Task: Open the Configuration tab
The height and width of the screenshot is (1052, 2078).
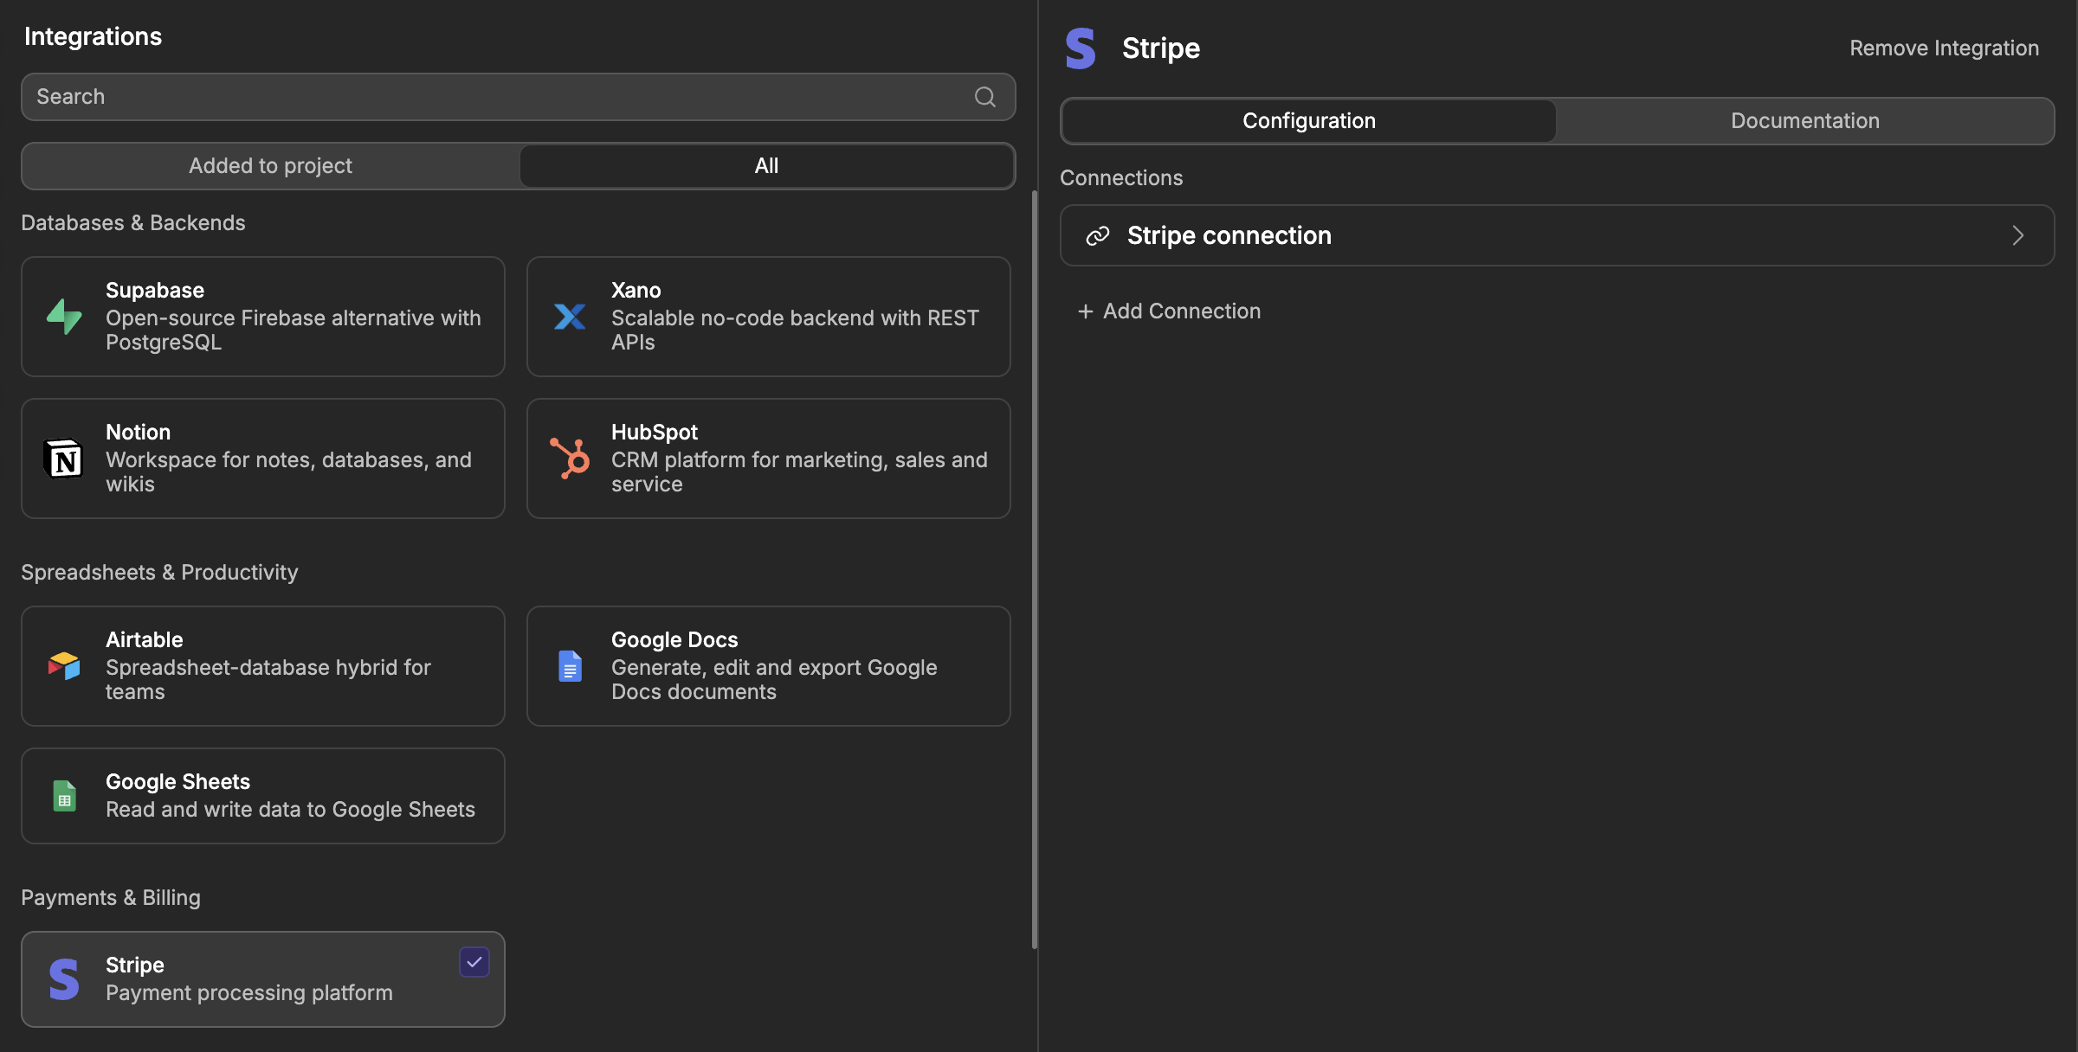Action: click(x=1309, y=121)
